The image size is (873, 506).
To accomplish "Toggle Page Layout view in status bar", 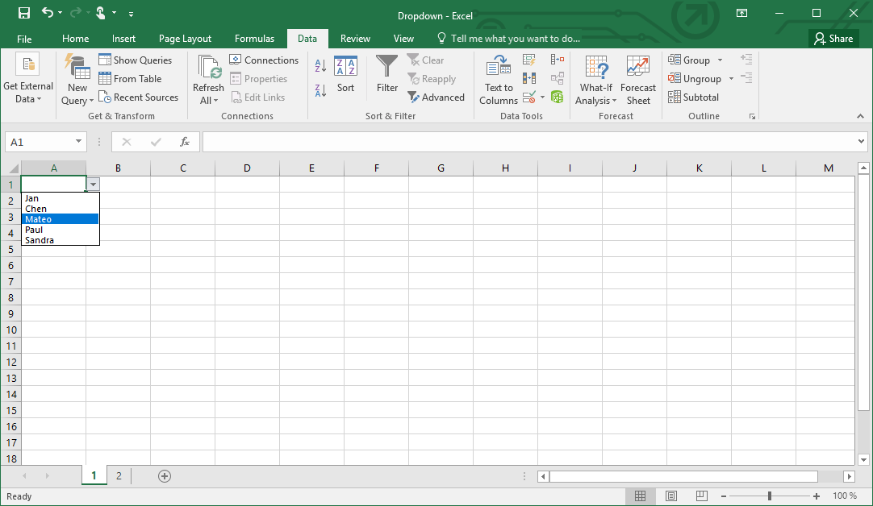I will [x=671, y=496].
